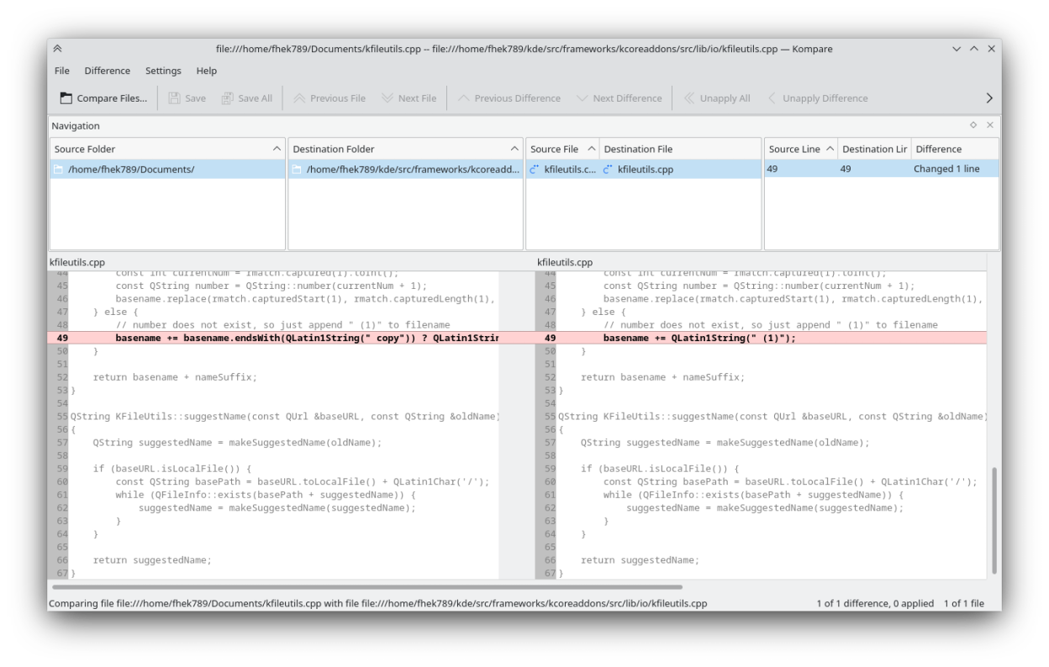Click Unapply All in toolbar

(x=716, y=98)
